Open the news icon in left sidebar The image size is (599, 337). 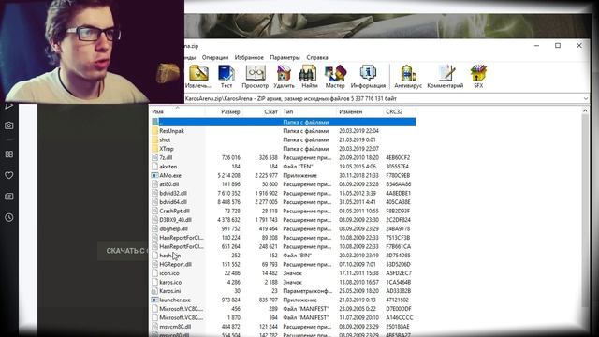coord(9,196)
